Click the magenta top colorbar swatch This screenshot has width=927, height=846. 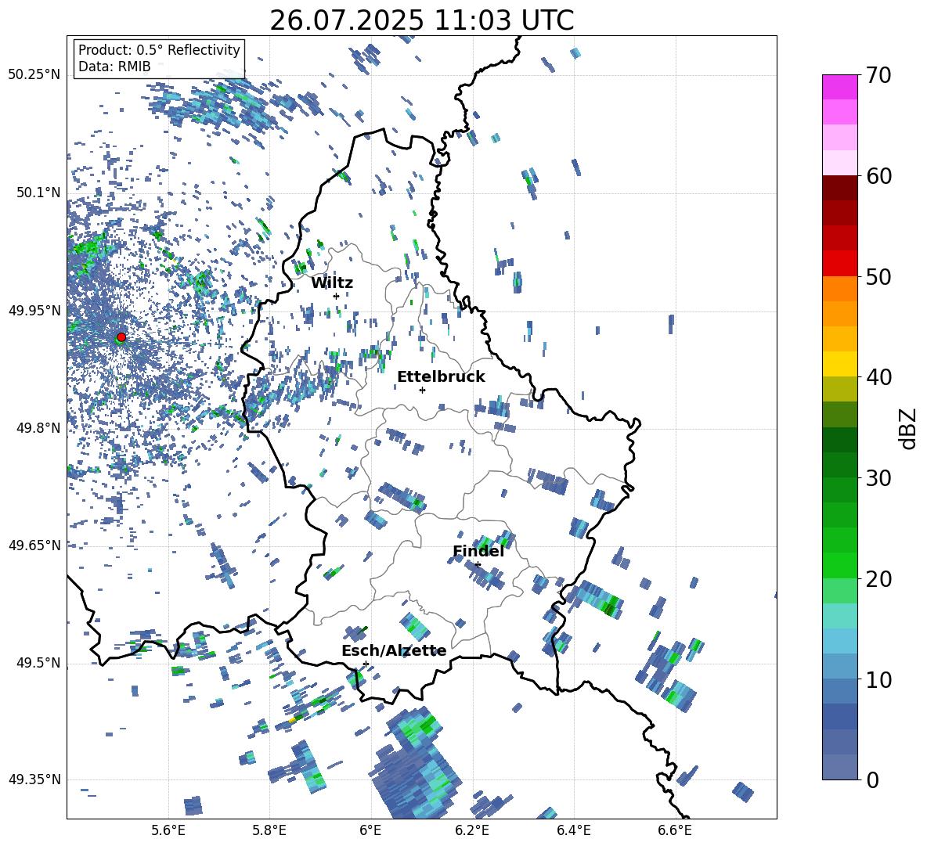click(839, 87)
